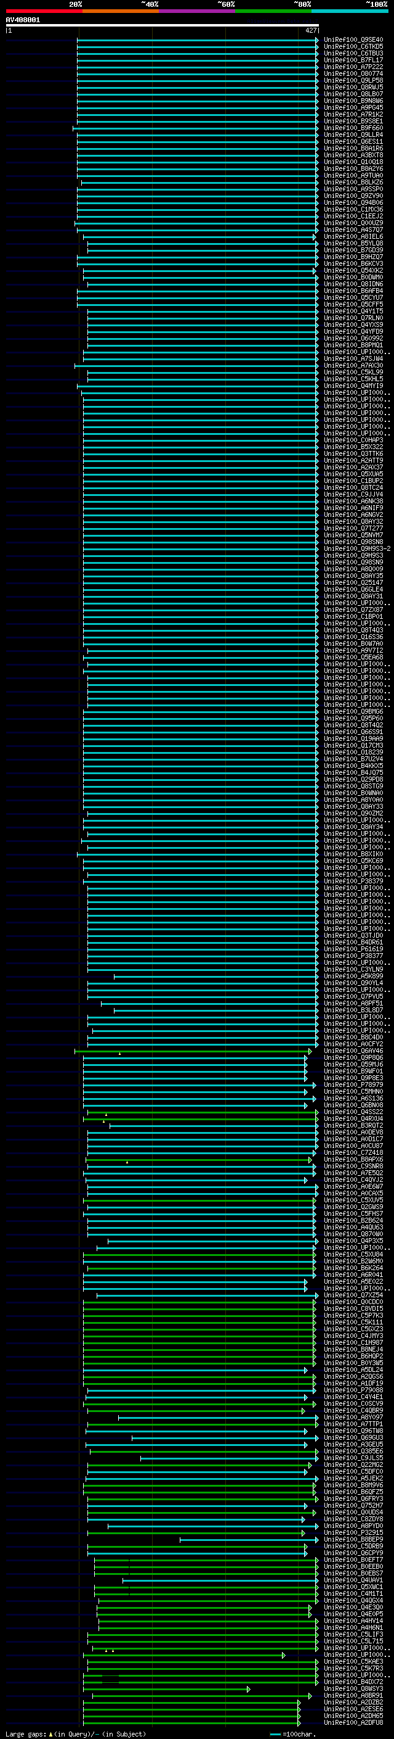The width and height of the screenshot is (394, 1739).
Task: Select label UniRef100_B9F660
Action: coord(353,128)
